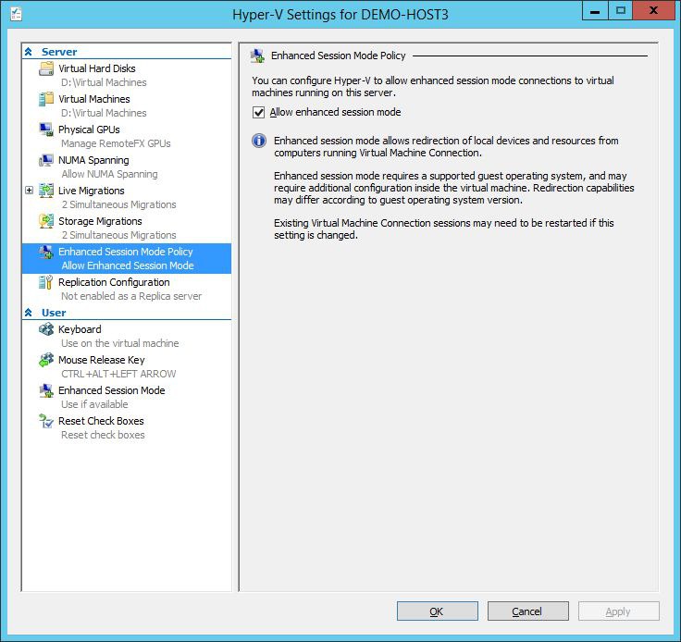The image size is (681, 642).
Task: Click 'Use on the virtual machine' subtext
Action: 120,343
